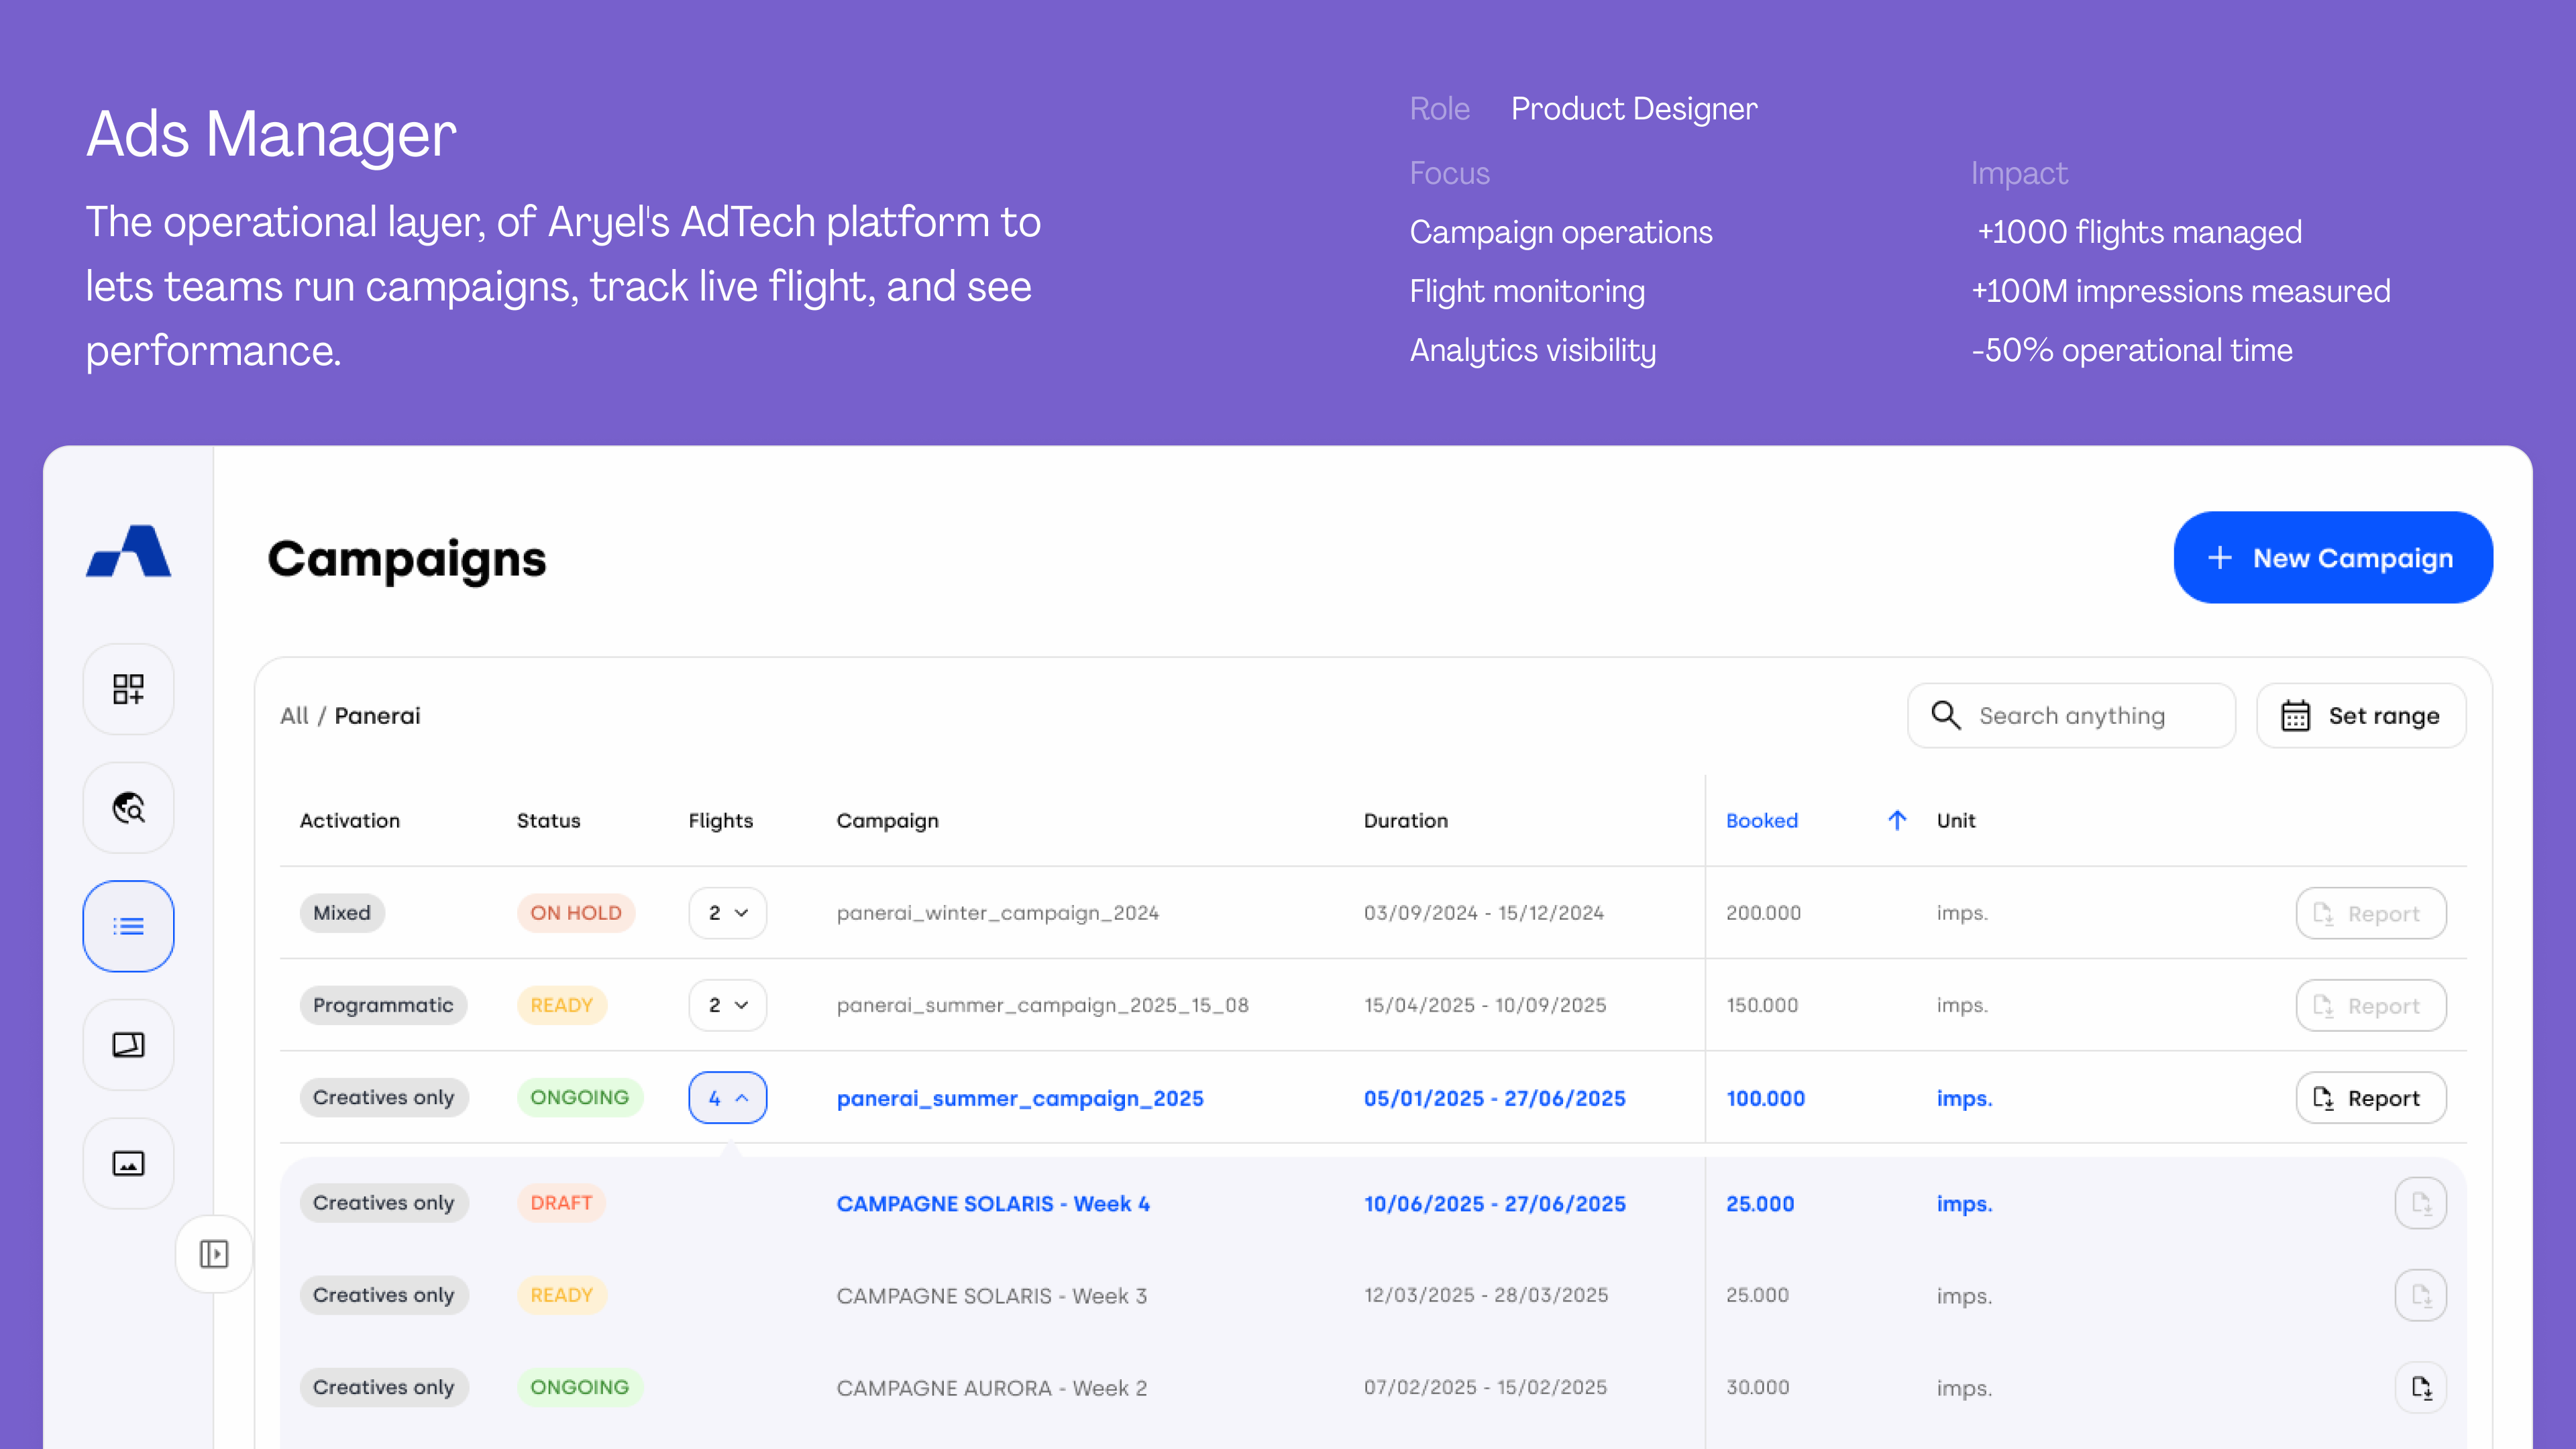Click the panerai_summer_campaign_2025_15_08 name
The height and width of the screenshot is (1449, 2576).
point(1043,1005)
